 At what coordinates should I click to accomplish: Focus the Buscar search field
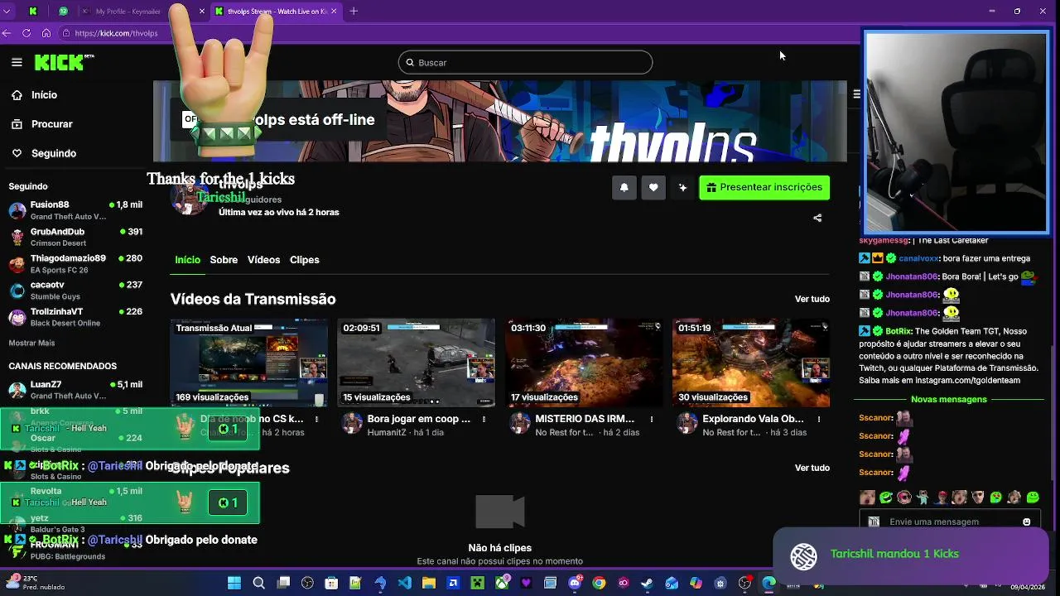pos(525,62)
